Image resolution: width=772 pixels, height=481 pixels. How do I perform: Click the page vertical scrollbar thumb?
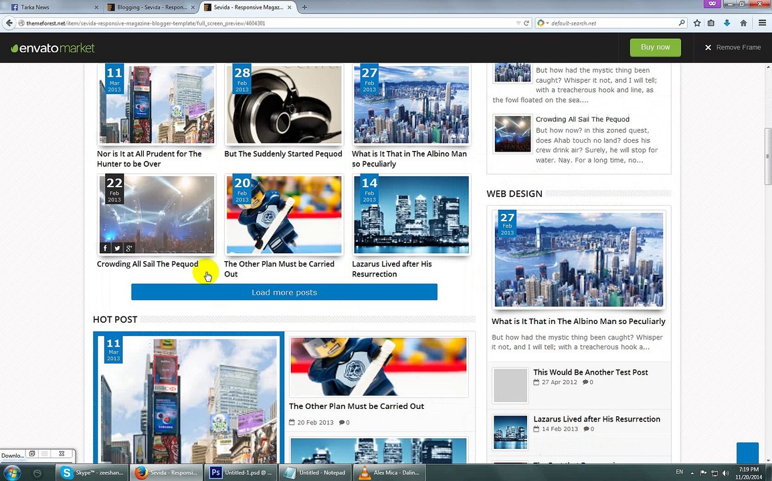tap(767, 156)
